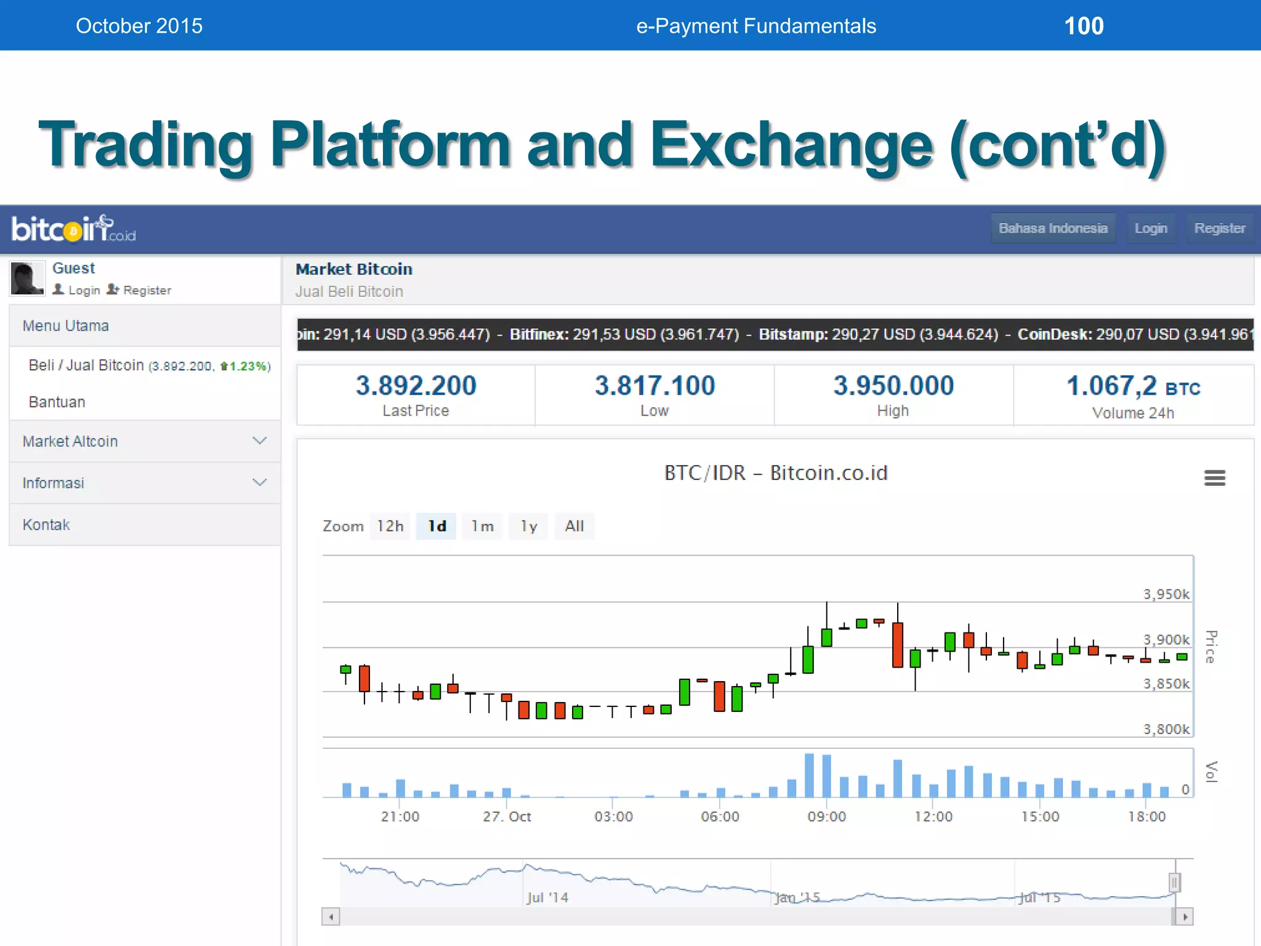Click the Jul '14 navigator marker
This screenshot has height=946, width=1261.
[x=547, y=897]
